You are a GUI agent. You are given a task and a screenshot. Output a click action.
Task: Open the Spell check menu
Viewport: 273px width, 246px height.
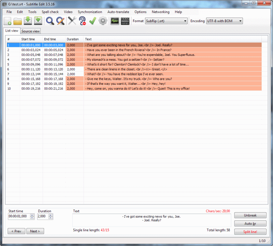tap(50, 12)
